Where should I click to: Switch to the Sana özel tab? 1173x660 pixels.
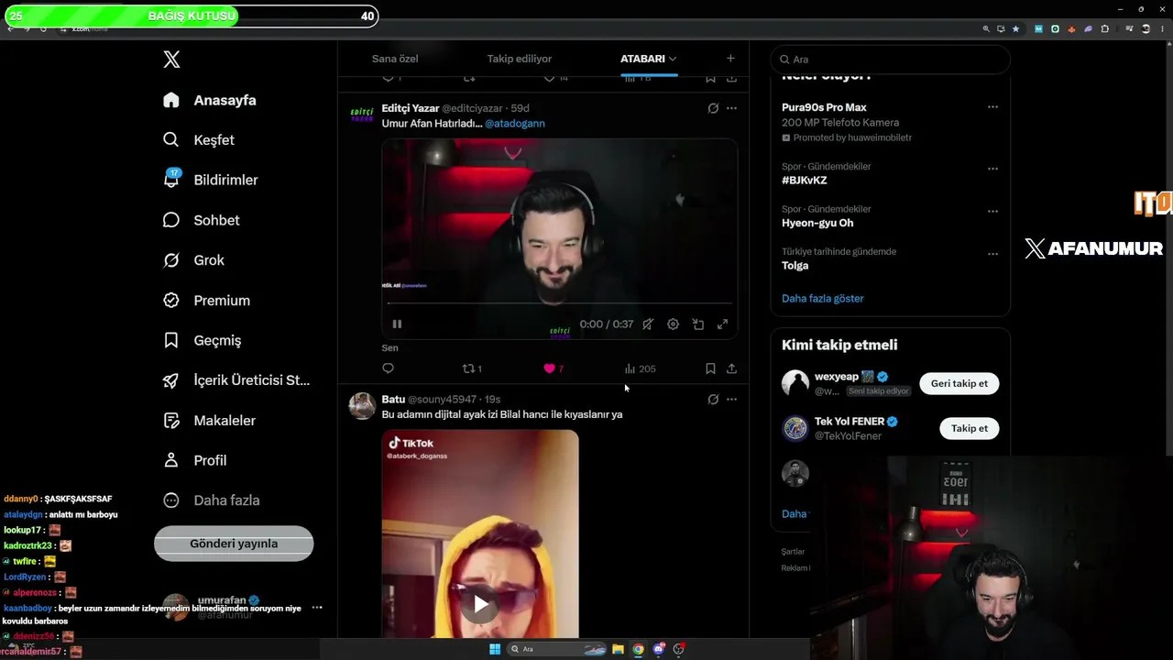pos(395,59)
